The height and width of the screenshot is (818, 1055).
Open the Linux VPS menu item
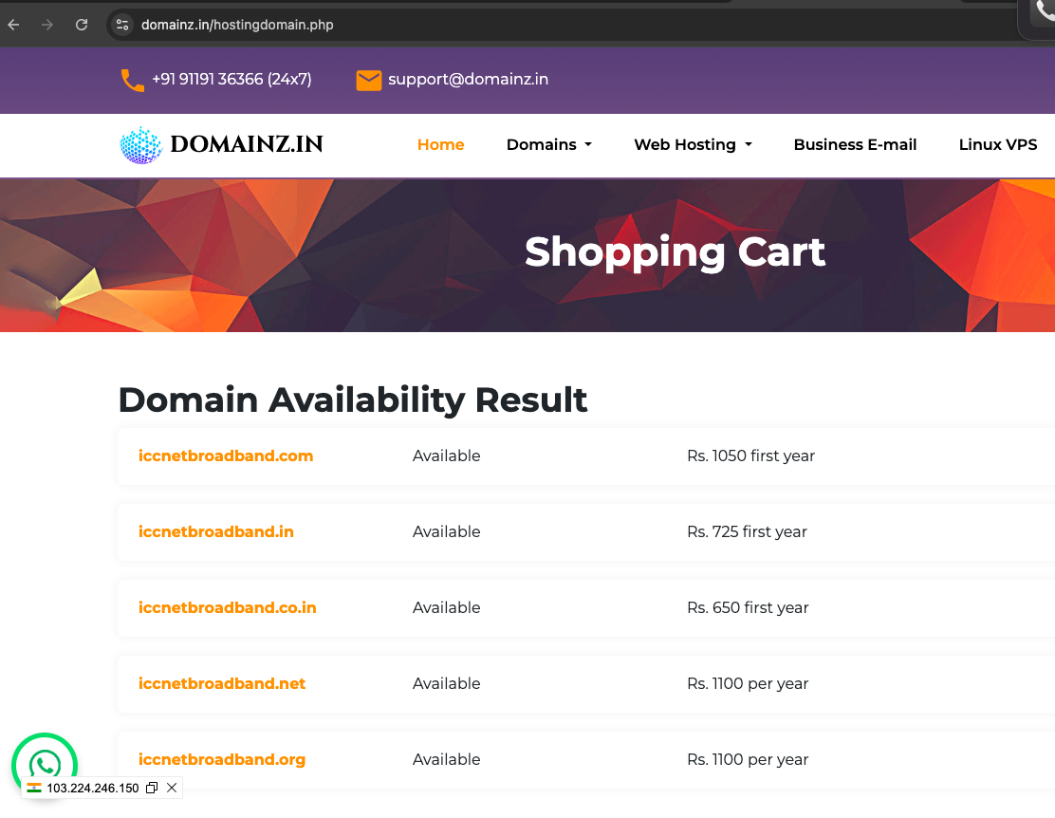click(x=997, y=145)
